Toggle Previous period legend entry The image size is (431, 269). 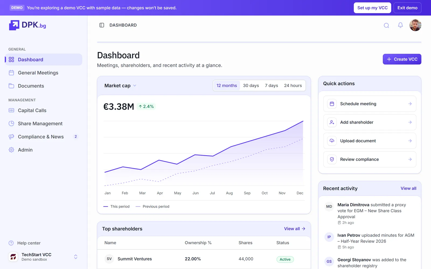(x=152, y=206)
